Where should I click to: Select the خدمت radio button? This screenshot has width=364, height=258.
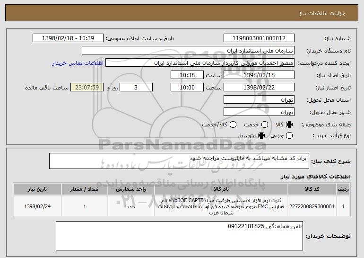coord(265,125)
